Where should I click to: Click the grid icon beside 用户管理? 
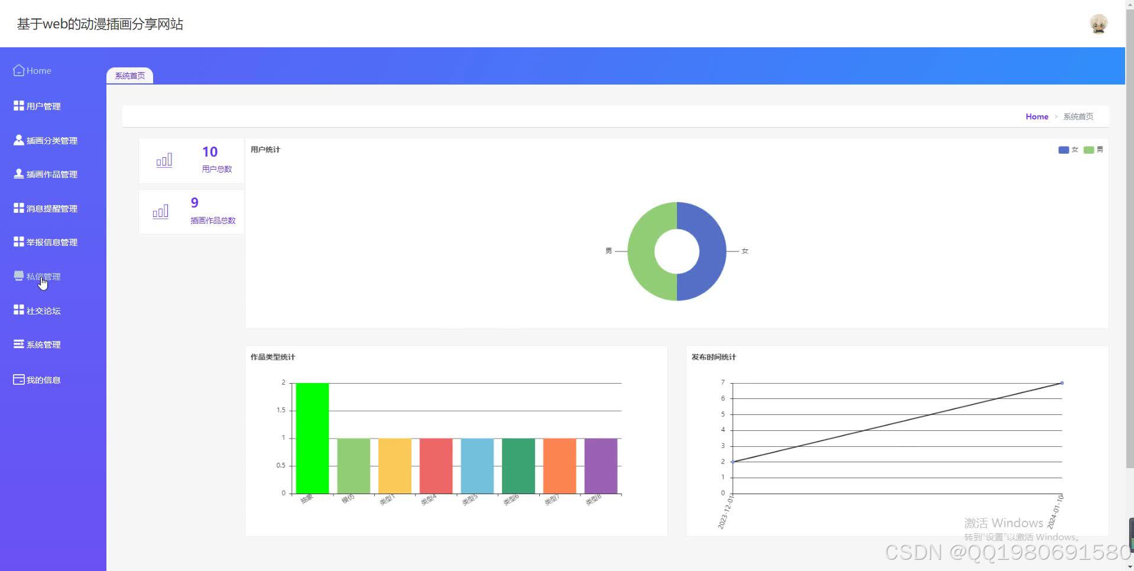click(x=19, y=106)
